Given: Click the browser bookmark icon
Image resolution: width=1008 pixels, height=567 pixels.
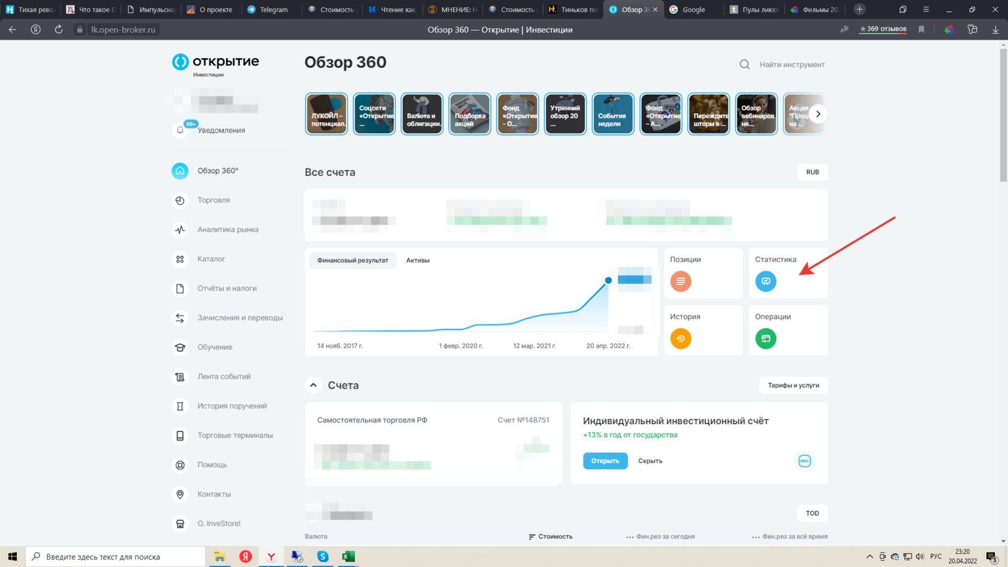Looking at the screenshot, I should (x=922, y=29).
